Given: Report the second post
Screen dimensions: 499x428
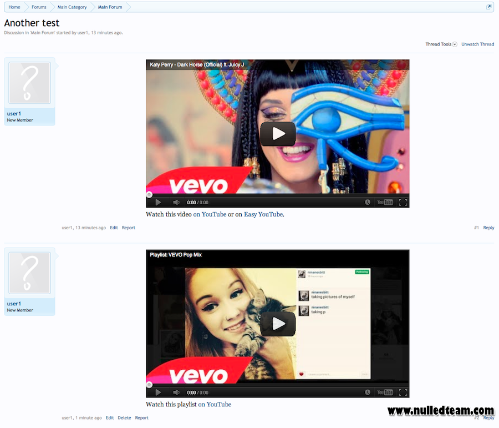Looking at the screenshot, I should tap(141, 418).
